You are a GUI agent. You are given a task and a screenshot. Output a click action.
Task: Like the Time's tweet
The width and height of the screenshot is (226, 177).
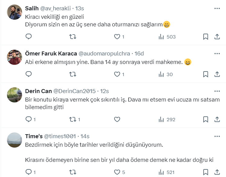point(117,172)
